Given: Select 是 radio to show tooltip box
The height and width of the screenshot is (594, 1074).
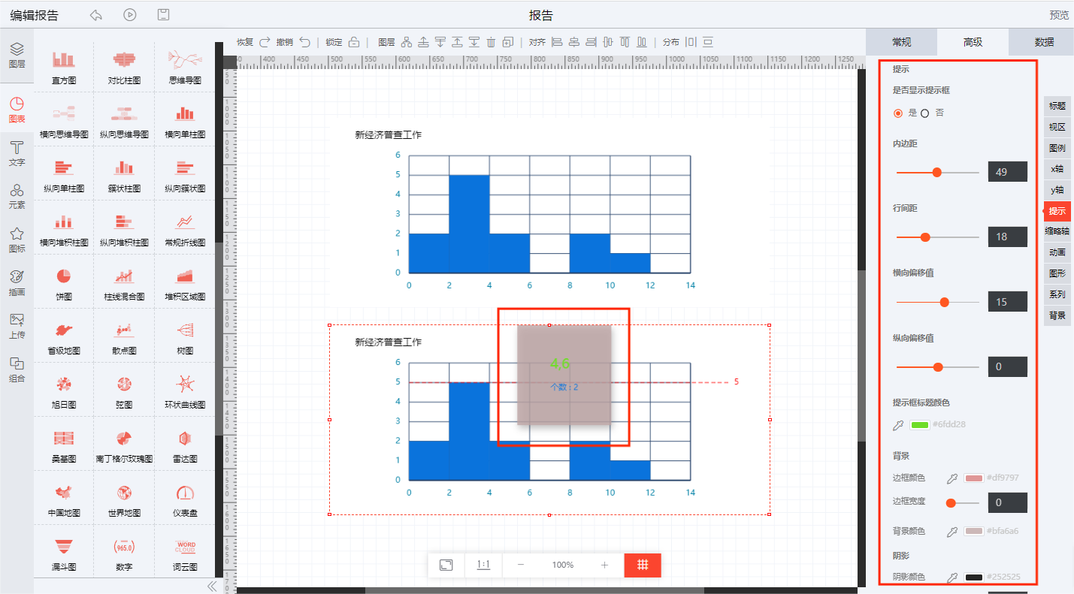Looking at the screenshot, I should [897, 113].
